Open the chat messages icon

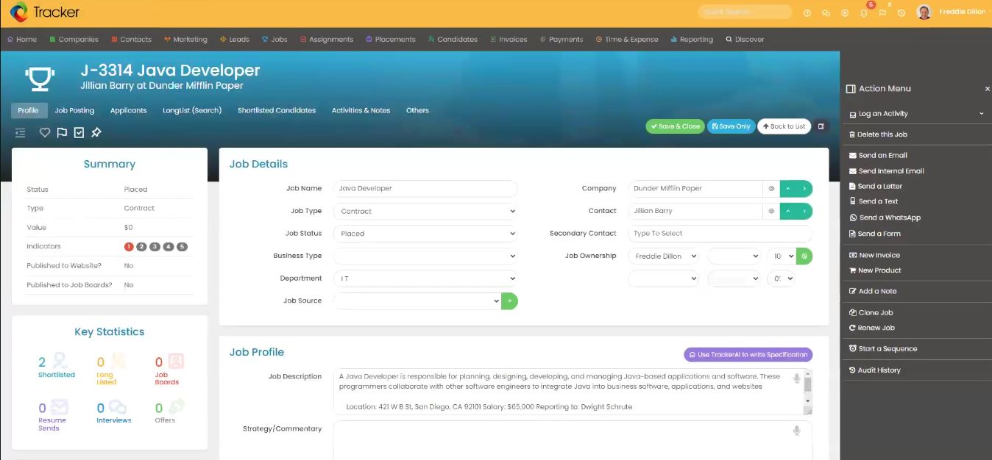[826, 12]
